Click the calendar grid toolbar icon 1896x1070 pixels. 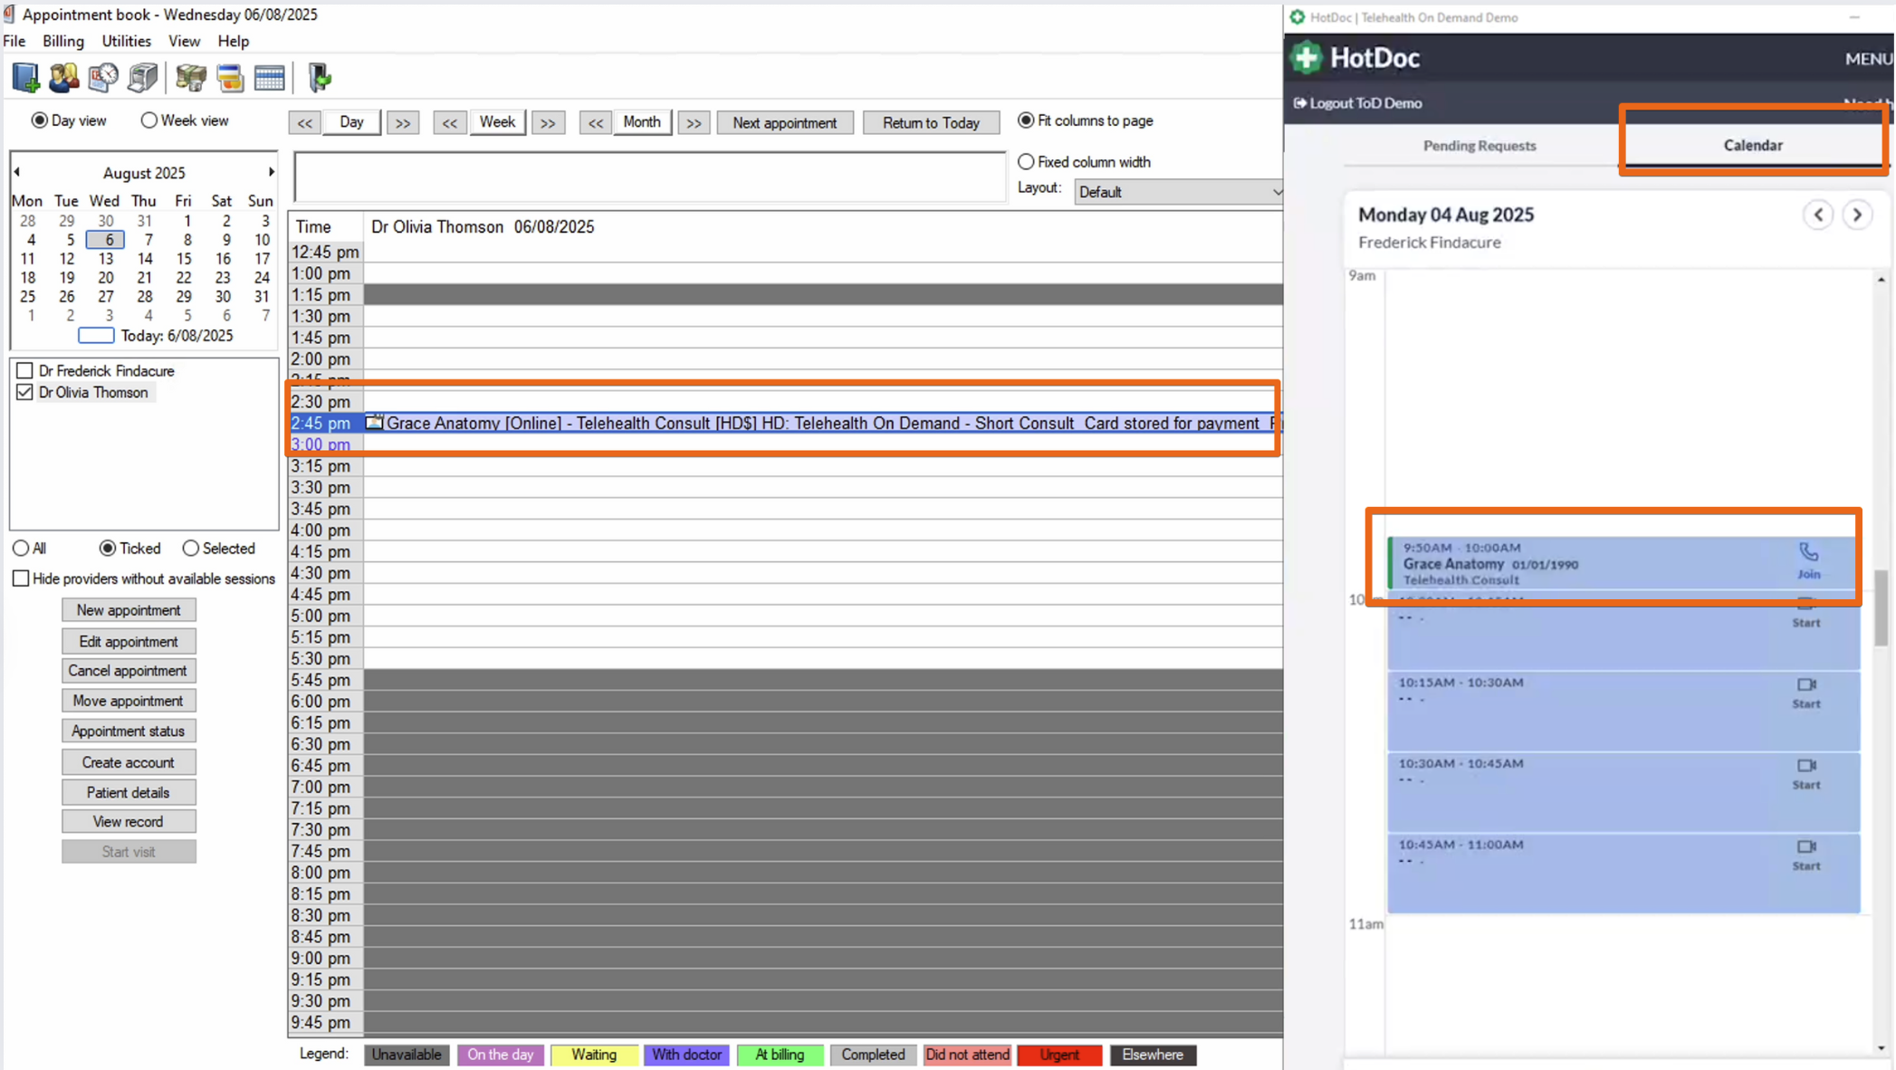[270, 78]
